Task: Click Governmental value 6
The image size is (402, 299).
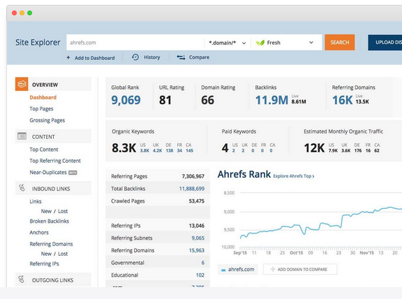Action: 203,263
